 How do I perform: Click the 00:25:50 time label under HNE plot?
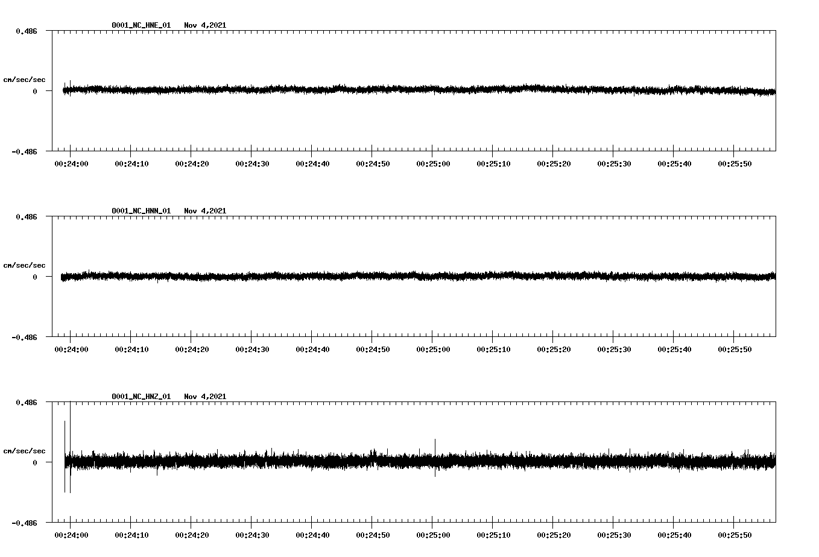tap(735, 164)
